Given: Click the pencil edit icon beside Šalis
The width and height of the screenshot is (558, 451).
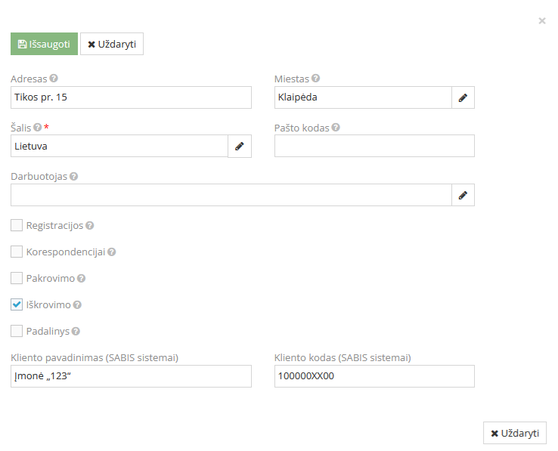Looking at the screenshot, I should pos(239,147).
